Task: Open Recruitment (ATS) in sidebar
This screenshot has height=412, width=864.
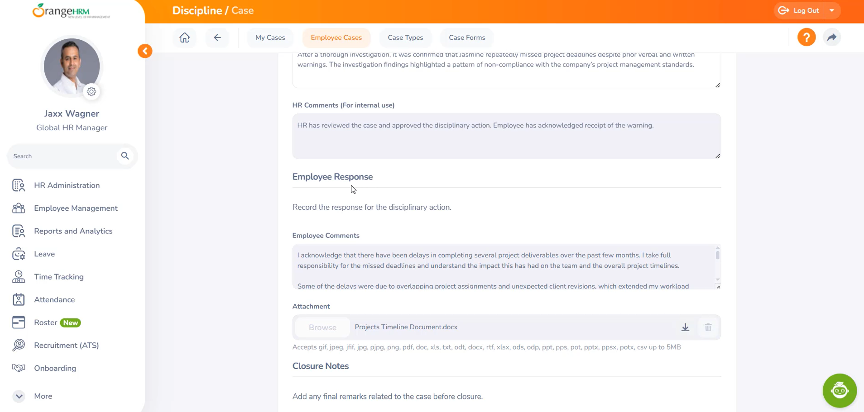Action: [x=66, y=346]
